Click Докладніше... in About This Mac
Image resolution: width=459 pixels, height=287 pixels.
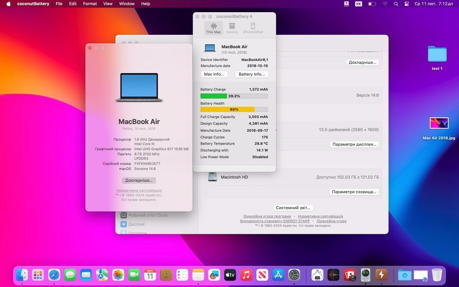click(x=139, y=180)
